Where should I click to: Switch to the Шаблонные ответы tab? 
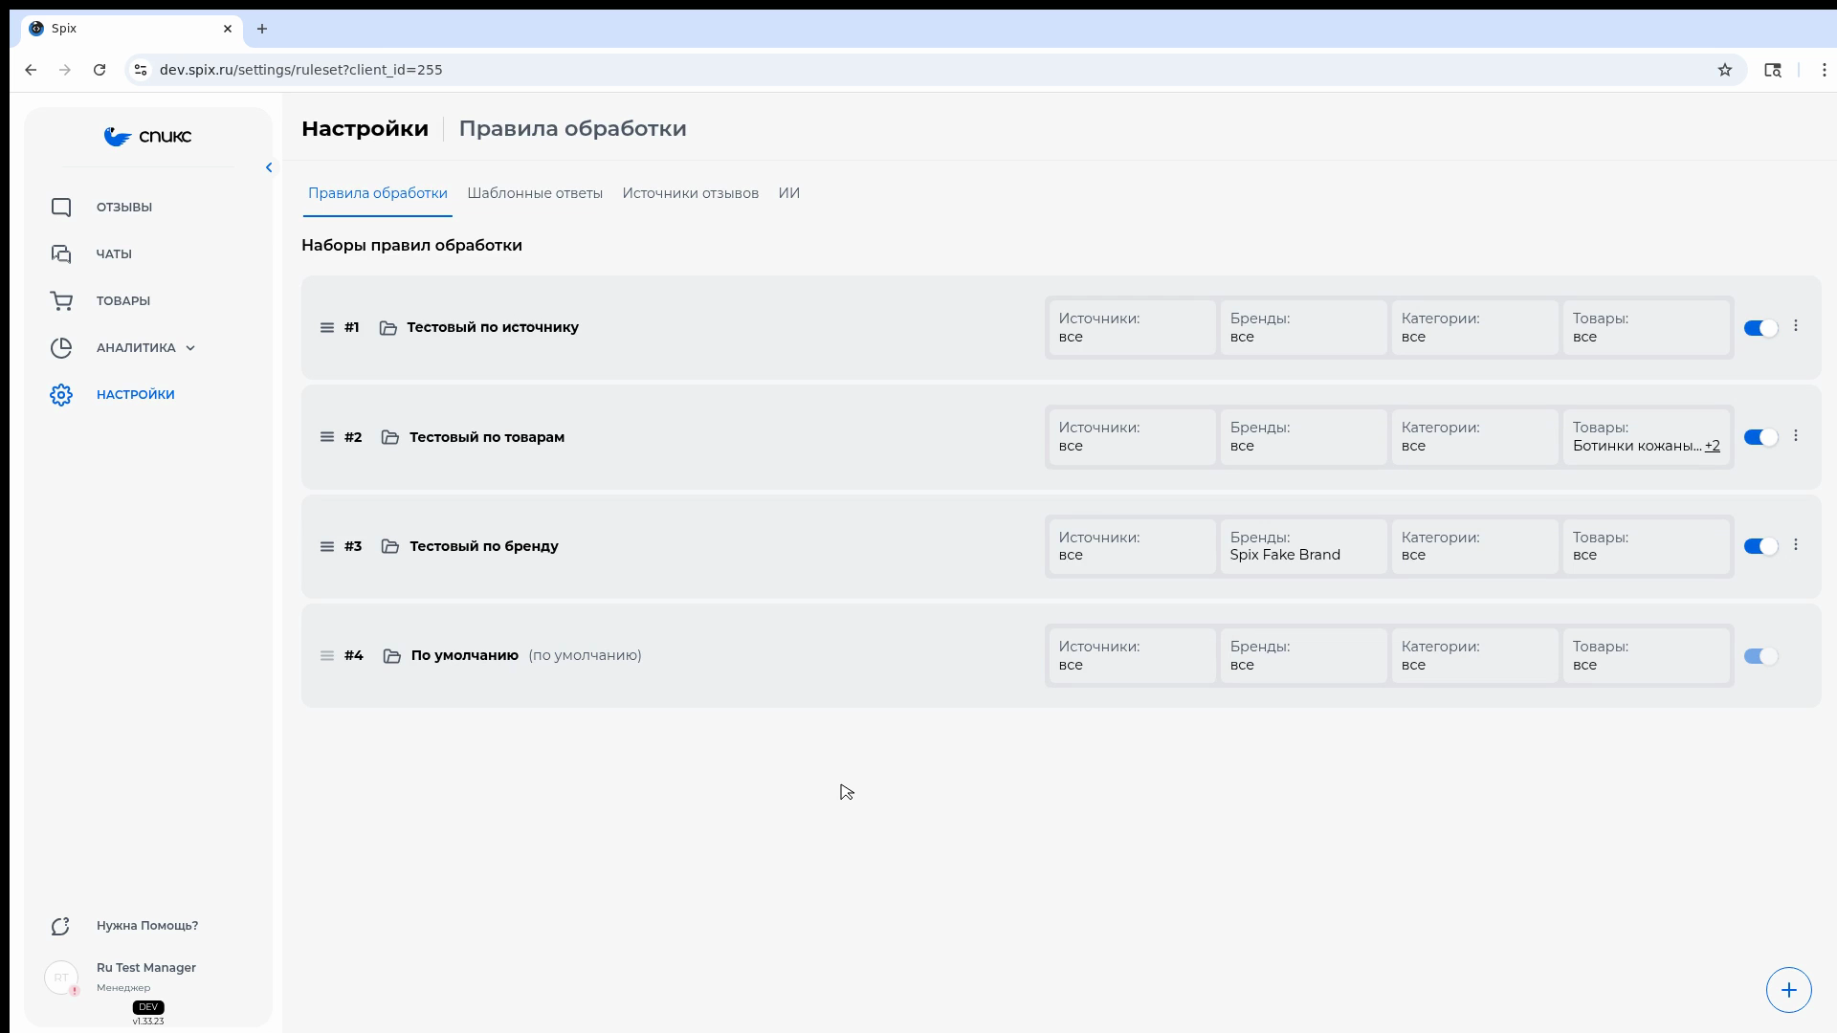[x=535, y=193]
